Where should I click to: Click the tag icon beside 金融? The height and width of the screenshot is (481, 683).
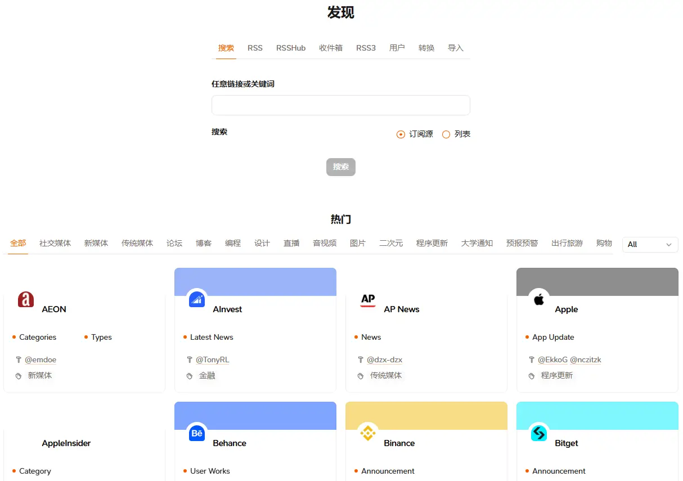coord(190,376)
